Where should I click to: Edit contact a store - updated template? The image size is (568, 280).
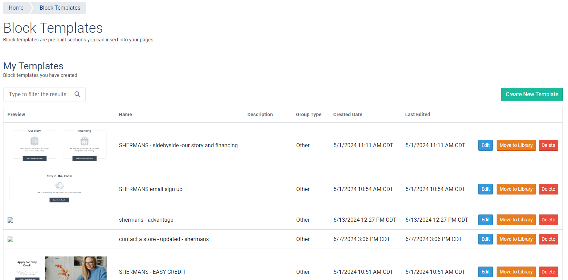click(486, 239)
